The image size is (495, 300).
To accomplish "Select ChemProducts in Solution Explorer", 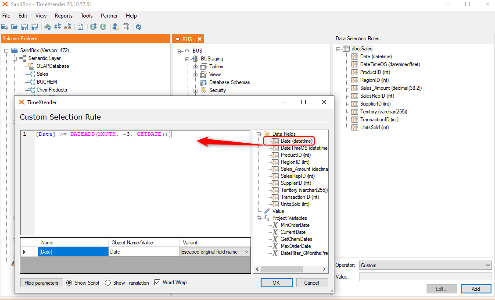I will (52, 90).
